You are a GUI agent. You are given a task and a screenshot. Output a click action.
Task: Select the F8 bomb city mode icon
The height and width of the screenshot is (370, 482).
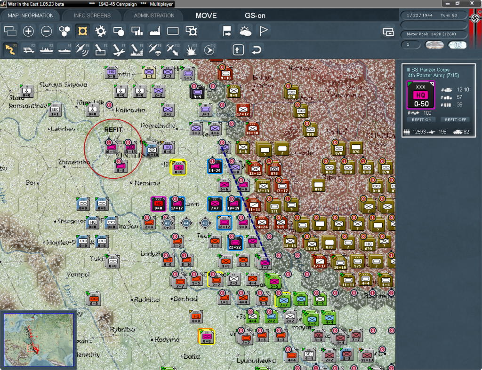tap(137, 49)
